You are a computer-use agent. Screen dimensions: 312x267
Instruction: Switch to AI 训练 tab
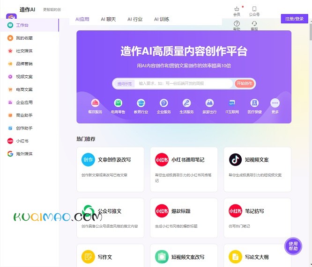[162, 19]
